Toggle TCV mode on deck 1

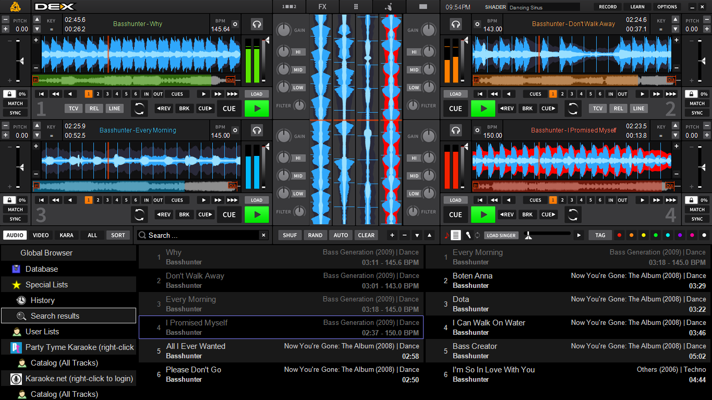[x=74, y=108]
